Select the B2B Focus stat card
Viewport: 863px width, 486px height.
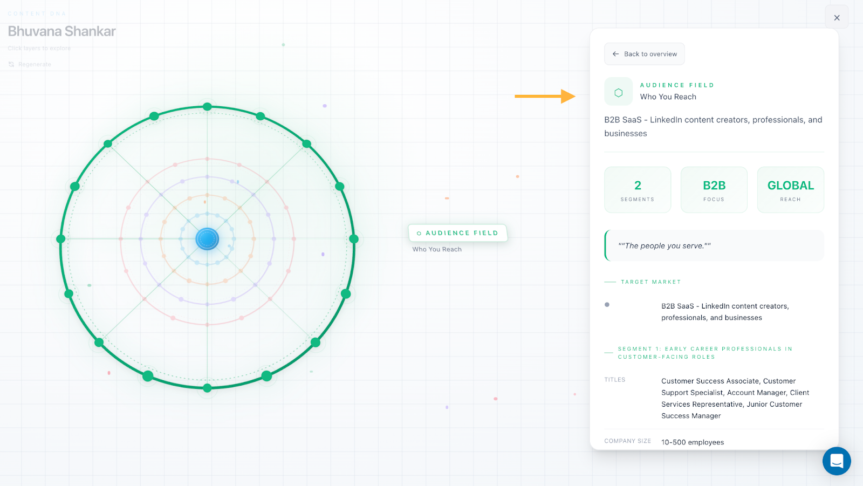point(714,190)
